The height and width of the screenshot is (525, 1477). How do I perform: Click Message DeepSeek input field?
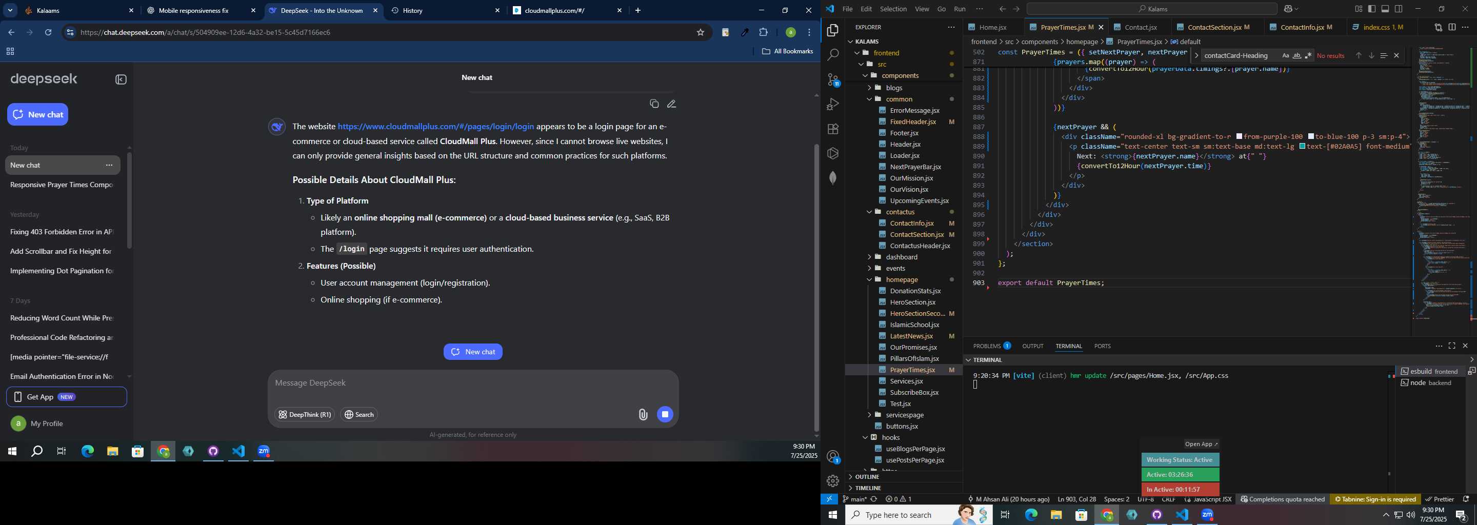473,383
